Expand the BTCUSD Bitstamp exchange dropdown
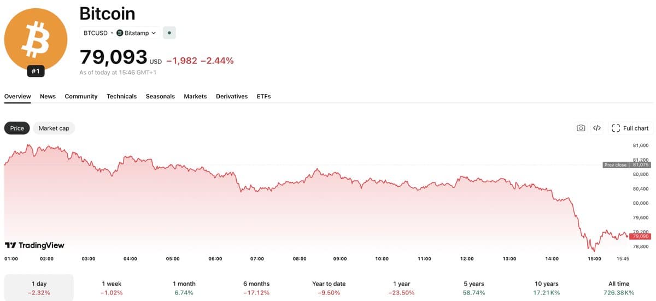The height and width of the screenshot is (301, 656). (120, 33)
